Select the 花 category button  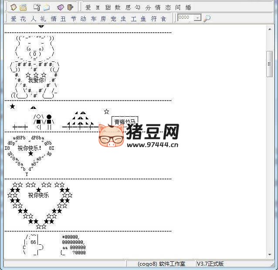[x=23, y=18]
